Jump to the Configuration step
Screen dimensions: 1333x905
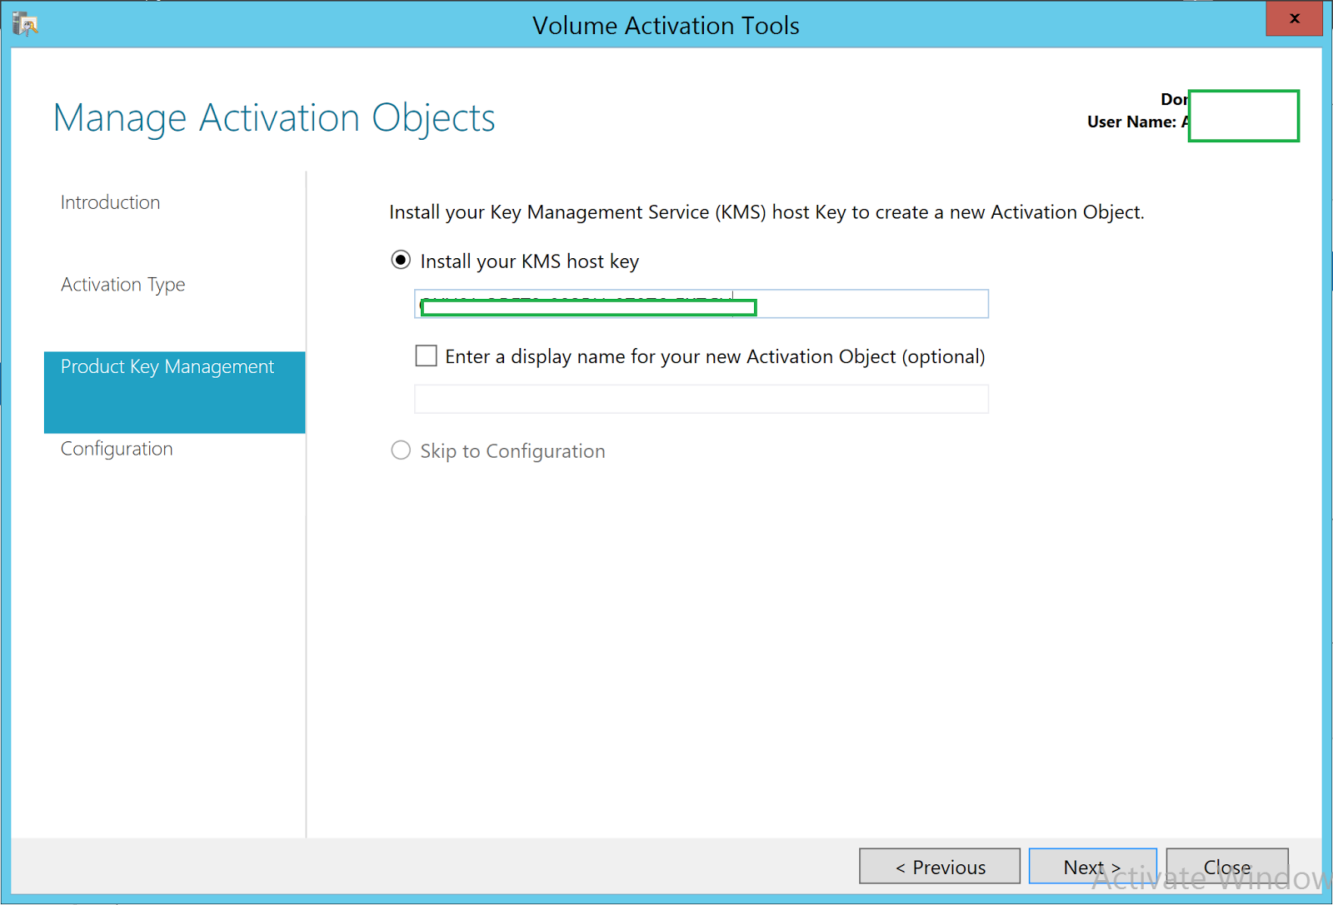(116, 448)
